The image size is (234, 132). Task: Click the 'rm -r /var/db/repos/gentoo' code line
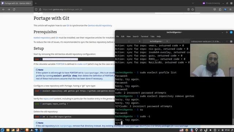point(57,117)
